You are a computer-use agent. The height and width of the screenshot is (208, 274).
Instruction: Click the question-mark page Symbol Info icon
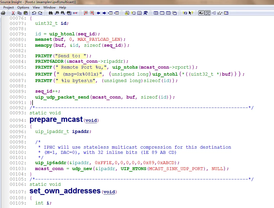[x=133, y=13]
